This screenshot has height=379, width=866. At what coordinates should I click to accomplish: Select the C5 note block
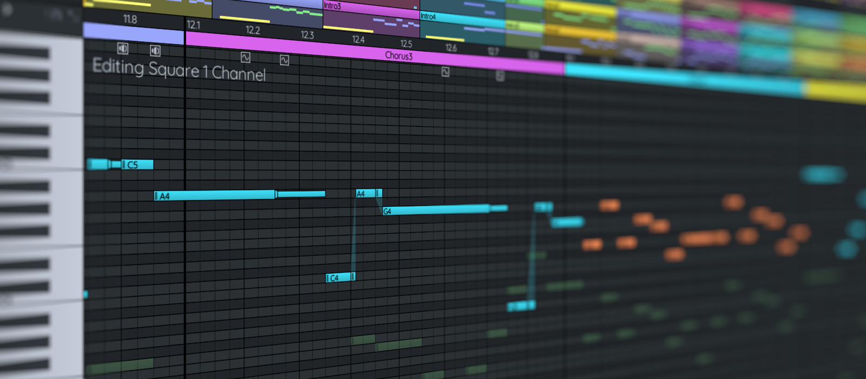point(137,165)
